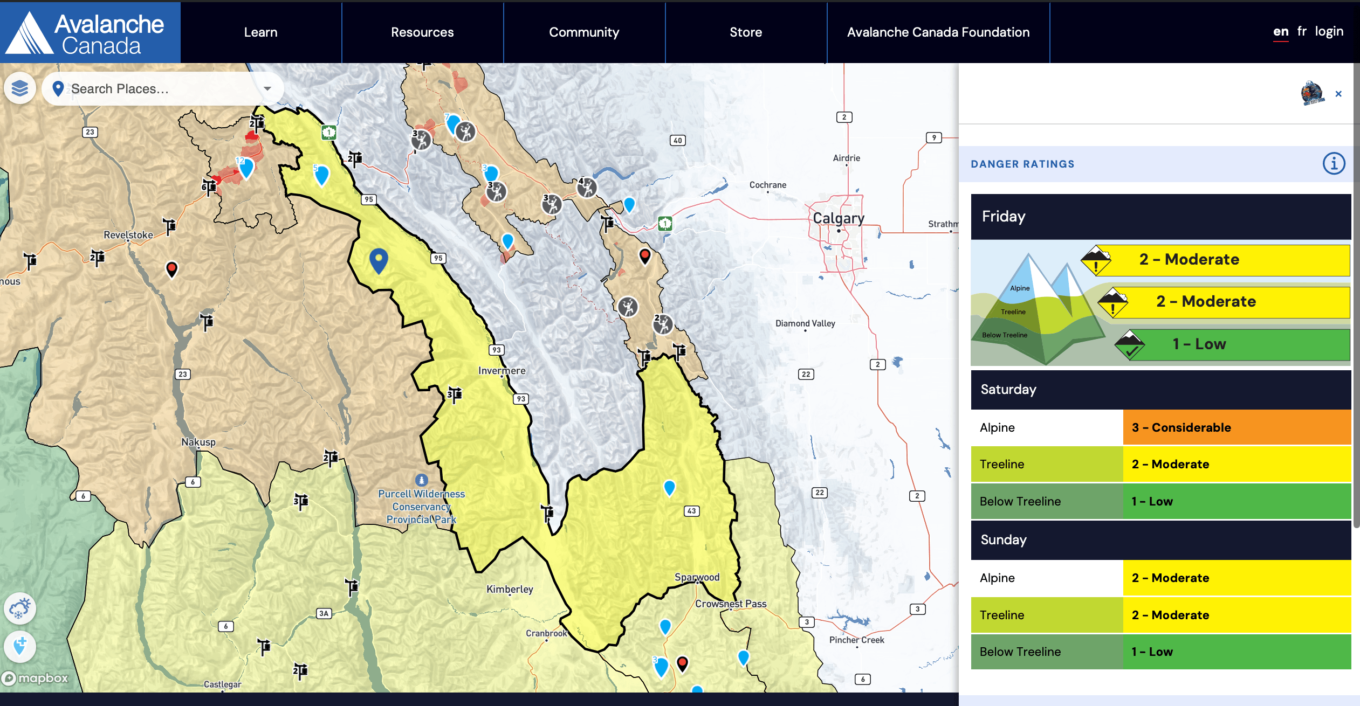Open the Store navigation item
Screen dimensions: 1360x706
tap(746, 32)
